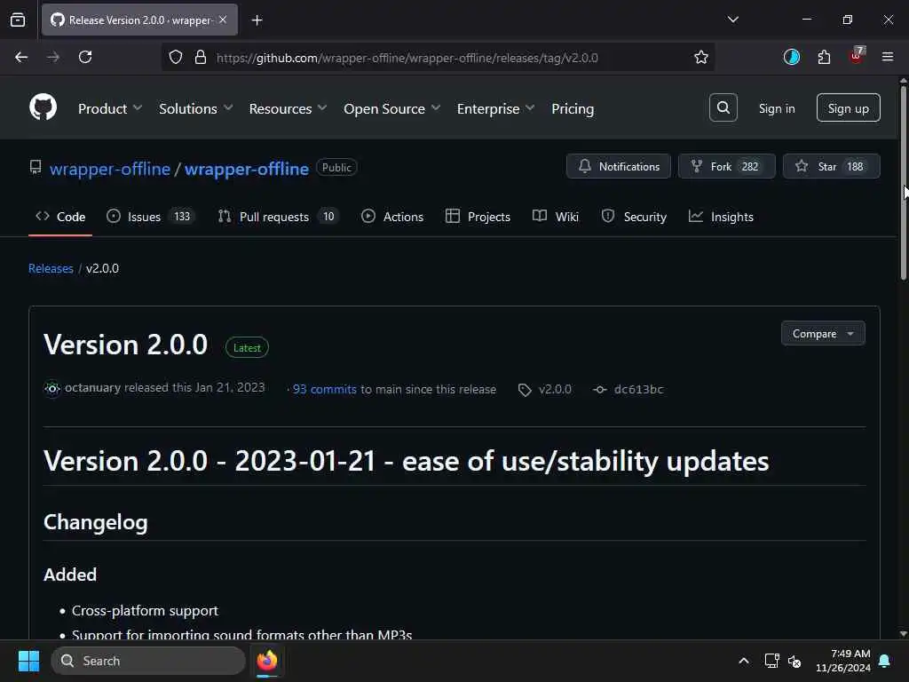Click the Firefox icon in the taskbar

(266, 661)
